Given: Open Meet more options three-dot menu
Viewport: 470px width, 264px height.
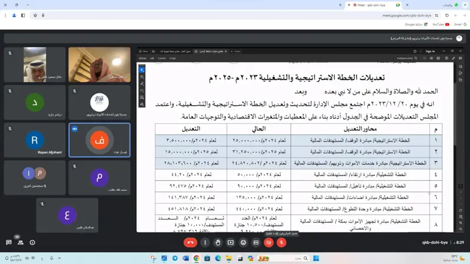Looking at the screenshot, I should click(x=205, y=242).
